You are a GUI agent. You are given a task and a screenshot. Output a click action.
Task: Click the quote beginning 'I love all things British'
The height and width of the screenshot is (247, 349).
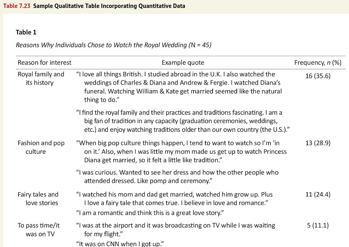(x=179, y=87)
